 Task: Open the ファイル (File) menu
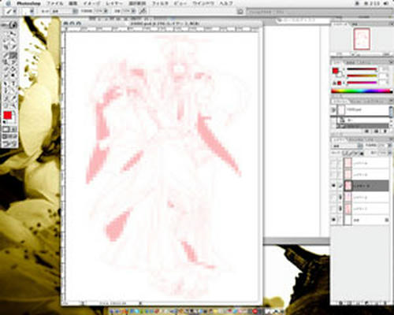[x=55, y=4]
